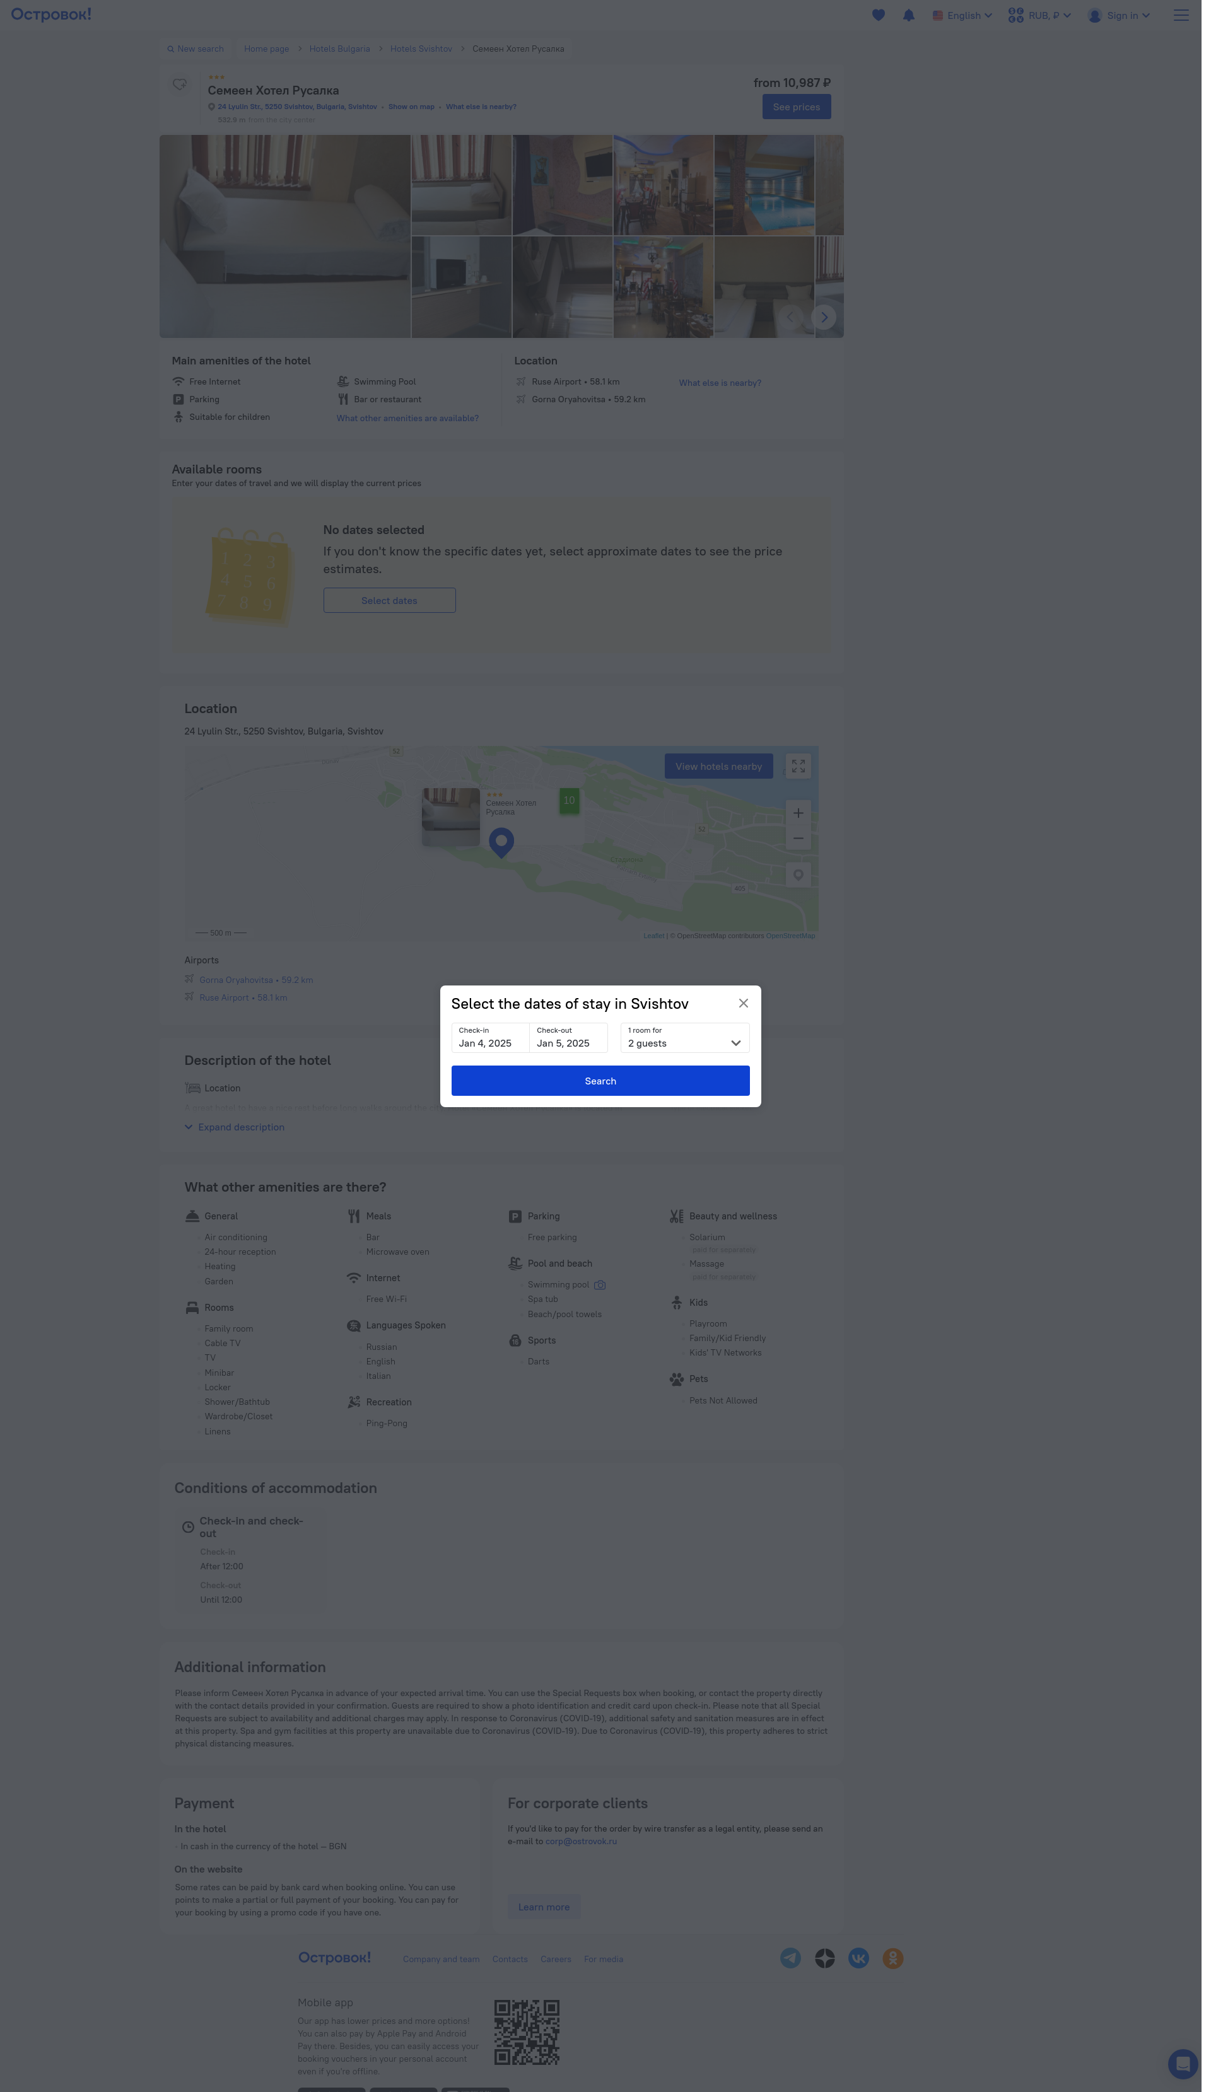1211x2092 pixels.
Task: Open the VK social icon in footer
Action: coord(858,1958)
